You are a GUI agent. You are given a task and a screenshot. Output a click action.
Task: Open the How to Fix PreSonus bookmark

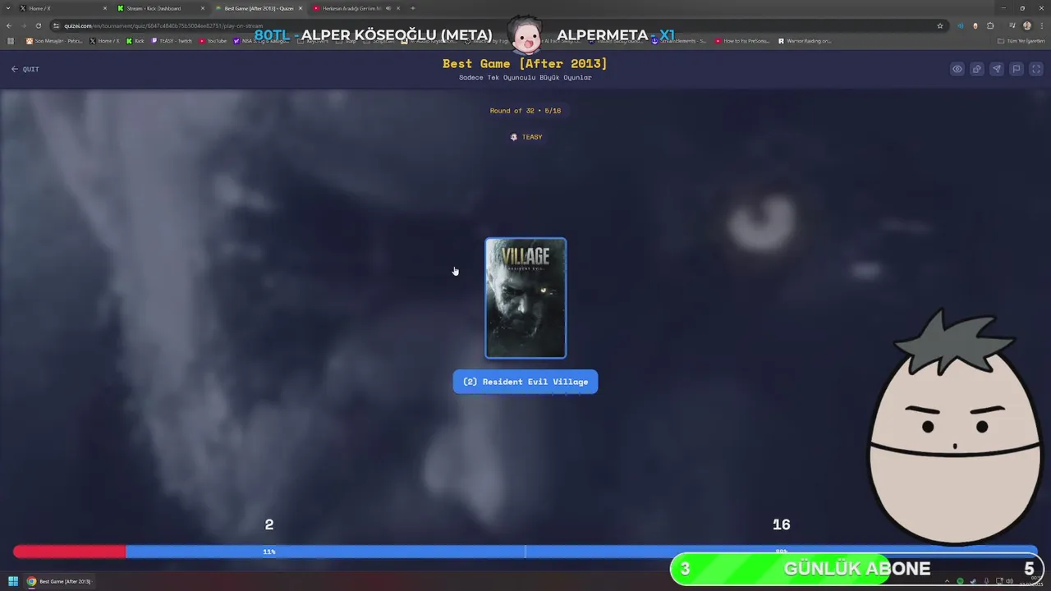click(x=744, y=40)
